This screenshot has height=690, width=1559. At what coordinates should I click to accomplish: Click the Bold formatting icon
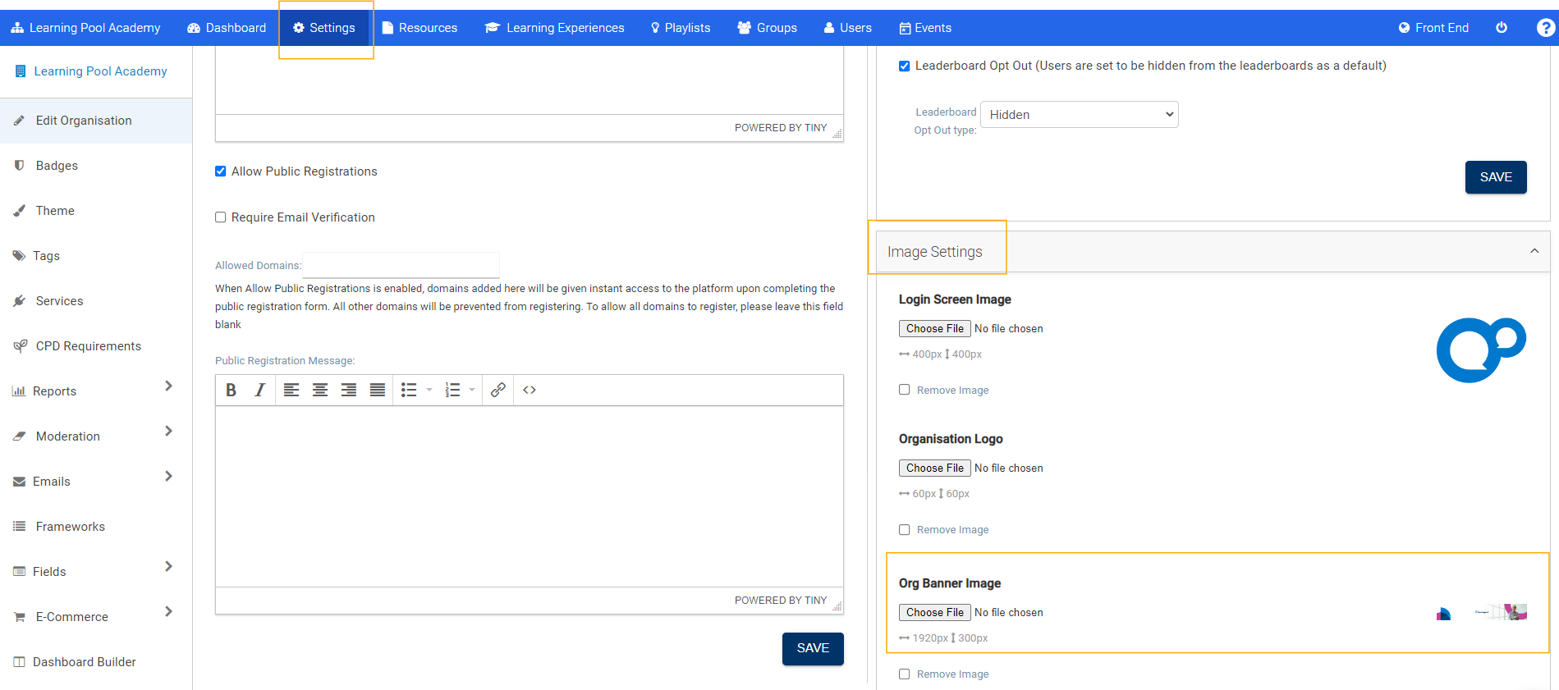232,391
